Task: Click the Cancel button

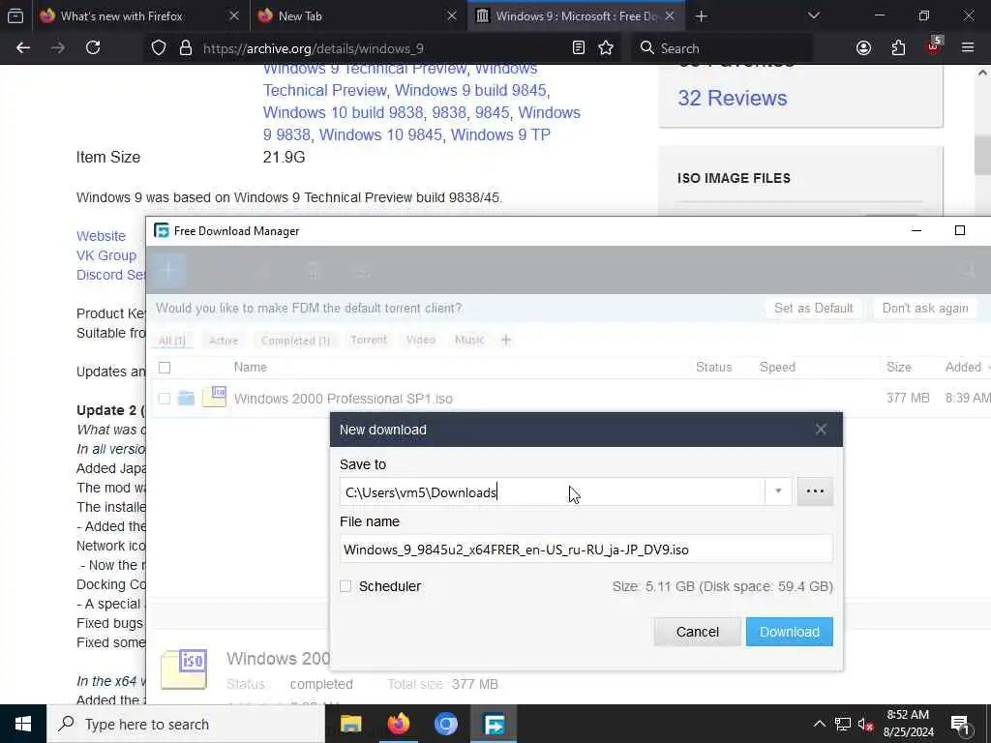Action: (x=697, y=632)
